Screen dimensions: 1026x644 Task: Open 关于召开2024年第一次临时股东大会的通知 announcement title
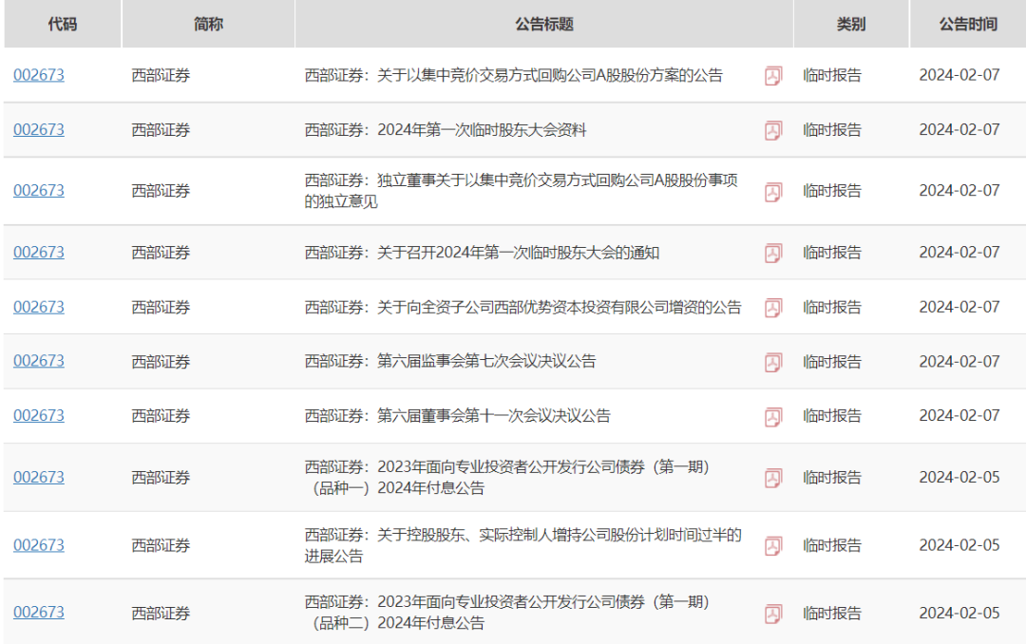(482, 253)
